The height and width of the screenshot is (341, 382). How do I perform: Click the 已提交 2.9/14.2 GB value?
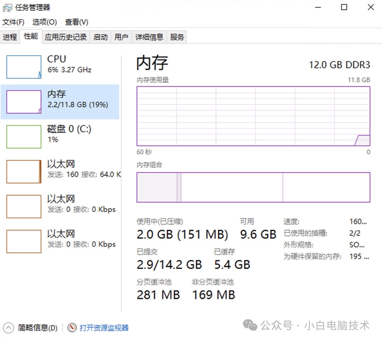(x=169, y=265)
